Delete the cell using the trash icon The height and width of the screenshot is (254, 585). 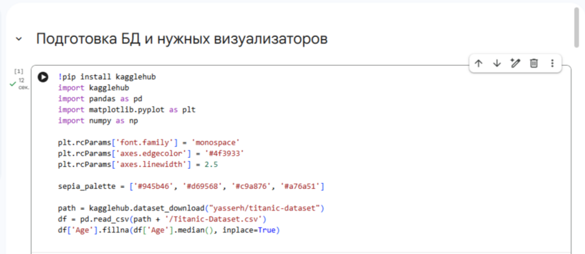534,64
